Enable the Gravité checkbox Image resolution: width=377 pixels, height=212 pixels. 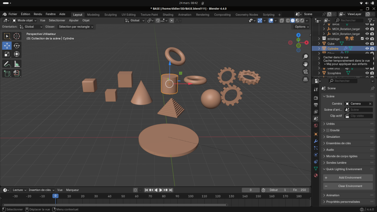click(x=328, y=130)
